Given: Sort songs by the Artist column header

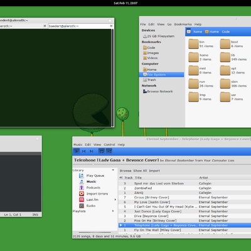Looking at the screenshot, I should click(x=203, y=178).
